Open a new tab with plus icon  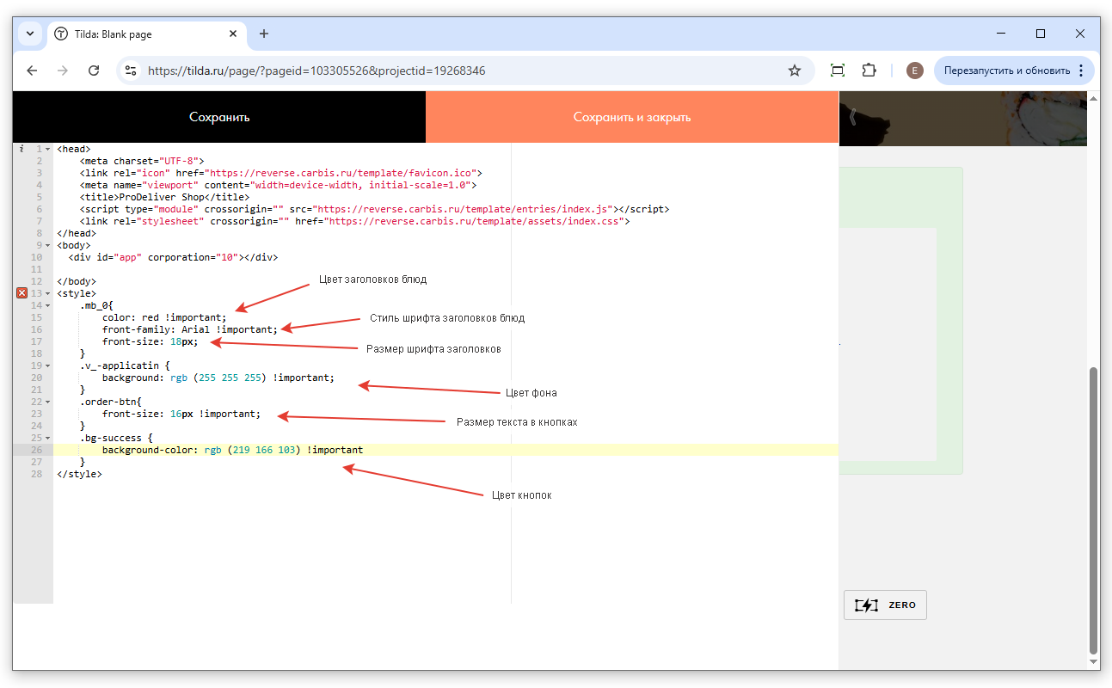tap(264, 34)
